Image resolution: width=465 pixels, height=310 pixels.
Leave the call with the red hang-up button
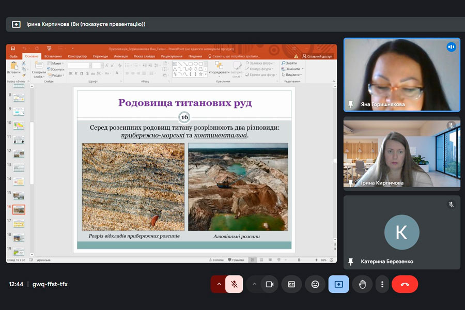pos(405,284)
